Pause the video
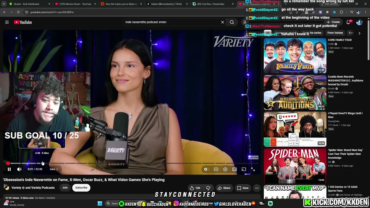 pyautogui.click(x=9, y=169)
